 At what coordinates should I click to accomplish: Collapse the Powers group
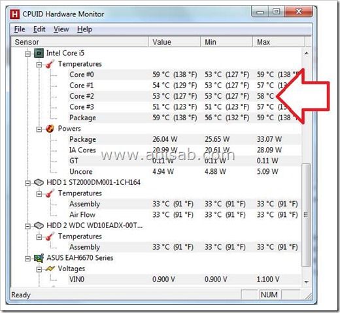click(39, 129)
